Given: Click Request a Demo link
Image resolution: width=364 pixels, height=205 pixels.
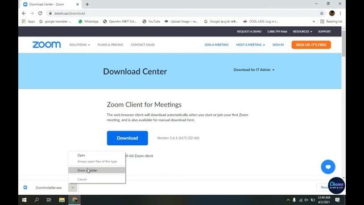Looking at the screenshot, I should (249, 31).
